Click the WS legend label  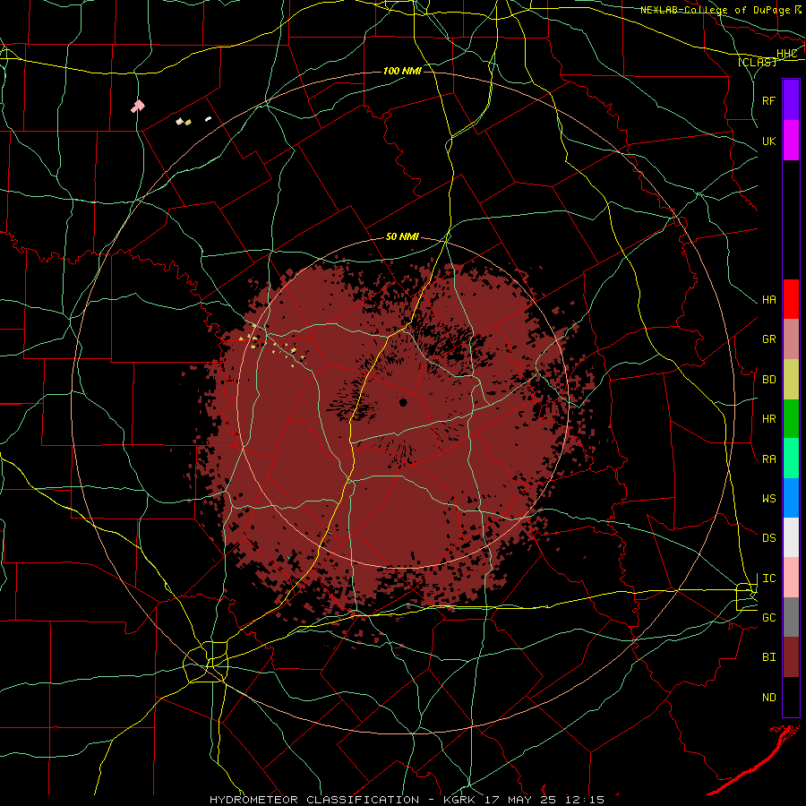[x=768, y=499]
